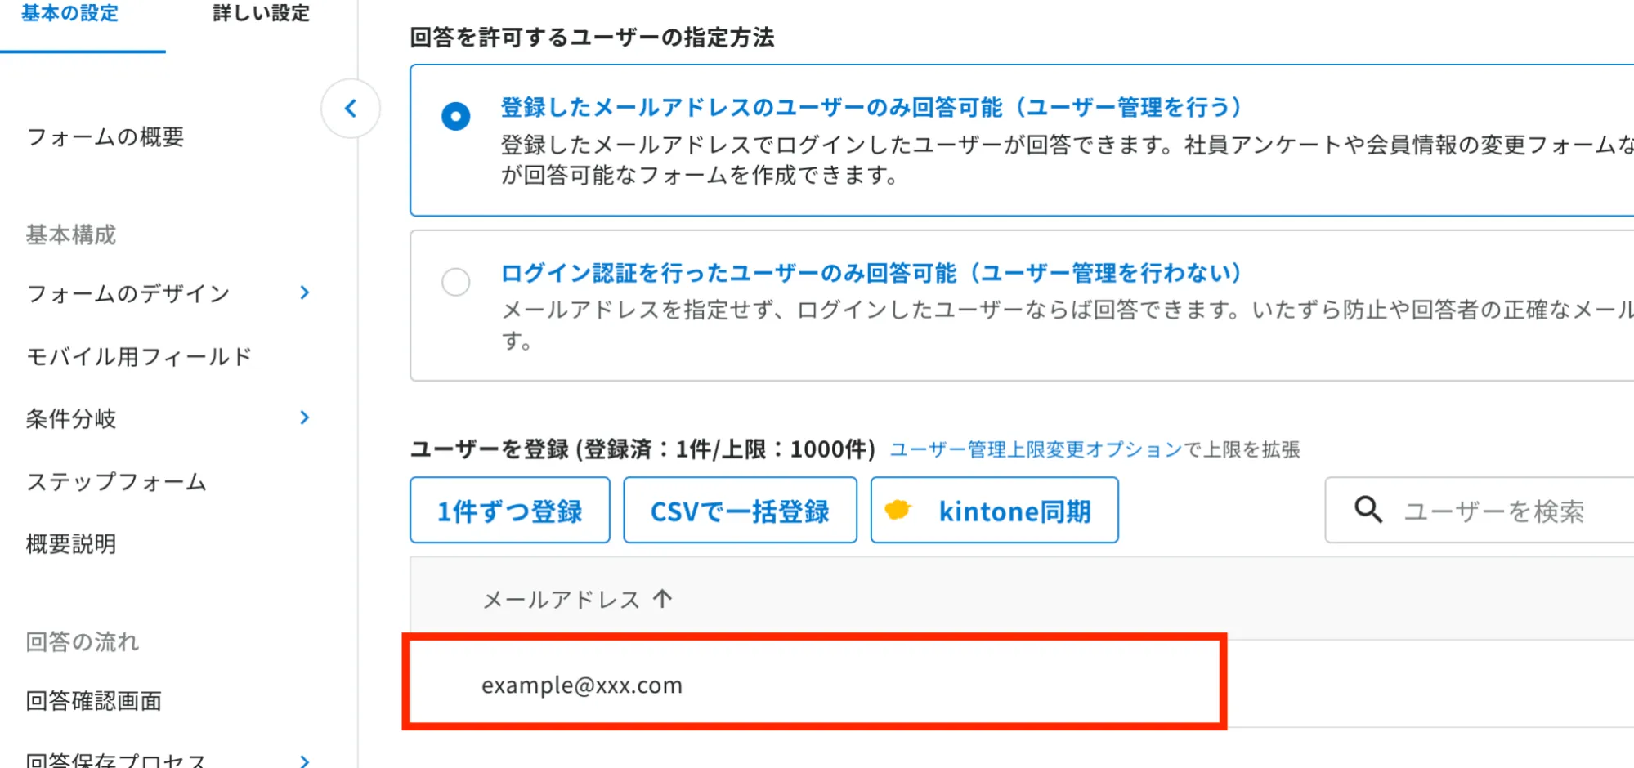The width and height of the screenshot is (1634, 768).
Task: Focus the ユーザーを検索 input field
Action: coord(1480,511)
